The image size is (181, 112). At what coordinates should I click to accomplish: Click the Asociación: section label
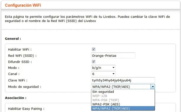point(16,98)
